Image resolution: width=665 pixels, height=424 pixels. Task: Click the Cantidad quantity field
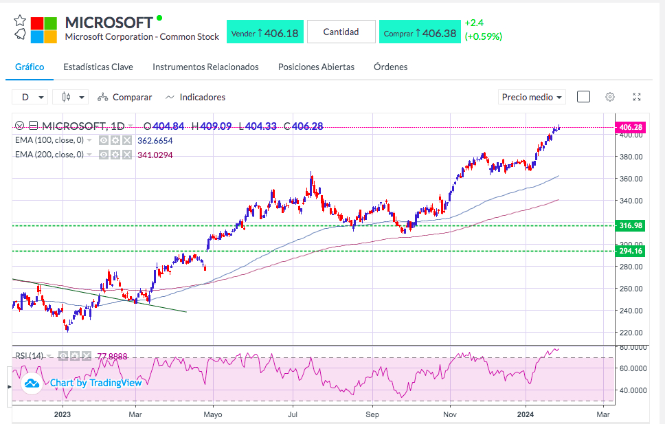click(x=341, y=32)
